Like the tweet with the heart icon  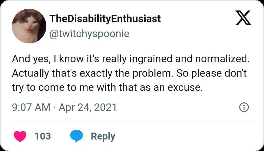tap(20, 136)
